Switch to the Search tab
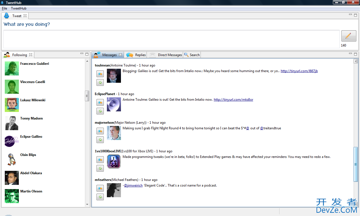 [192, 55]
